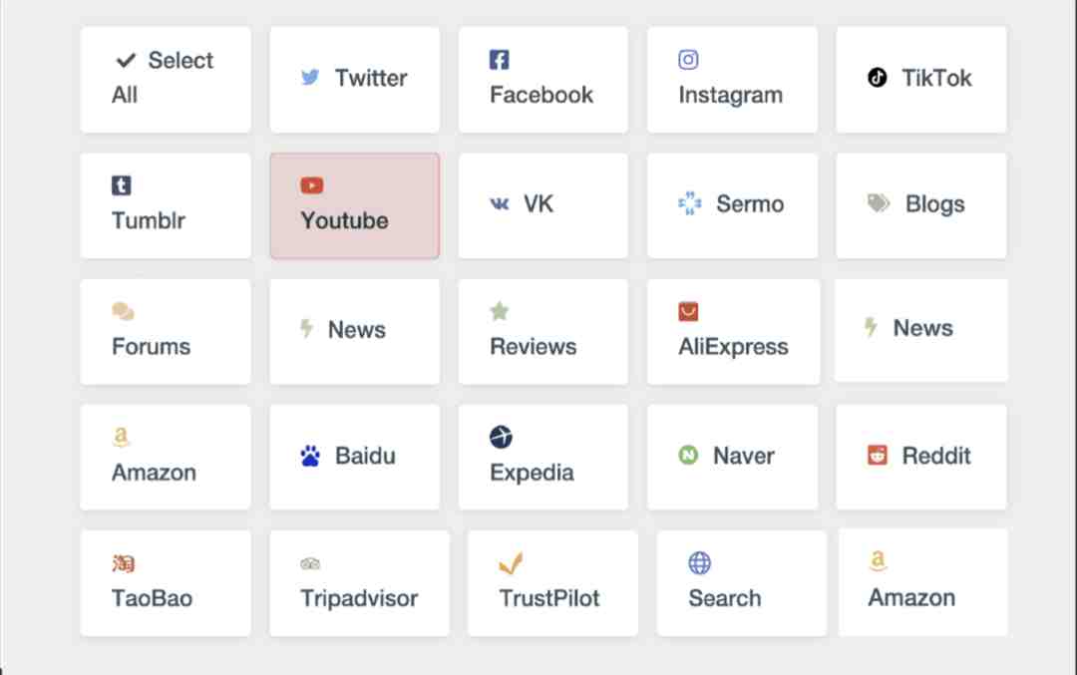Enable the VK source tile
1077x675 pixels.
pos(543,206)
